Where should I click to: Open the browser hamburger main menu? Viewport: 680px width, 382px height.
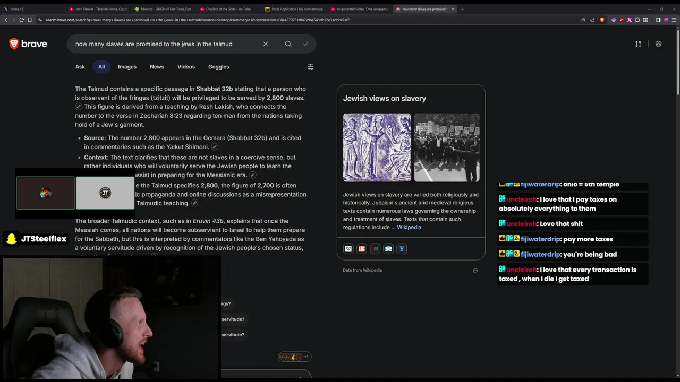coord(675,20)
